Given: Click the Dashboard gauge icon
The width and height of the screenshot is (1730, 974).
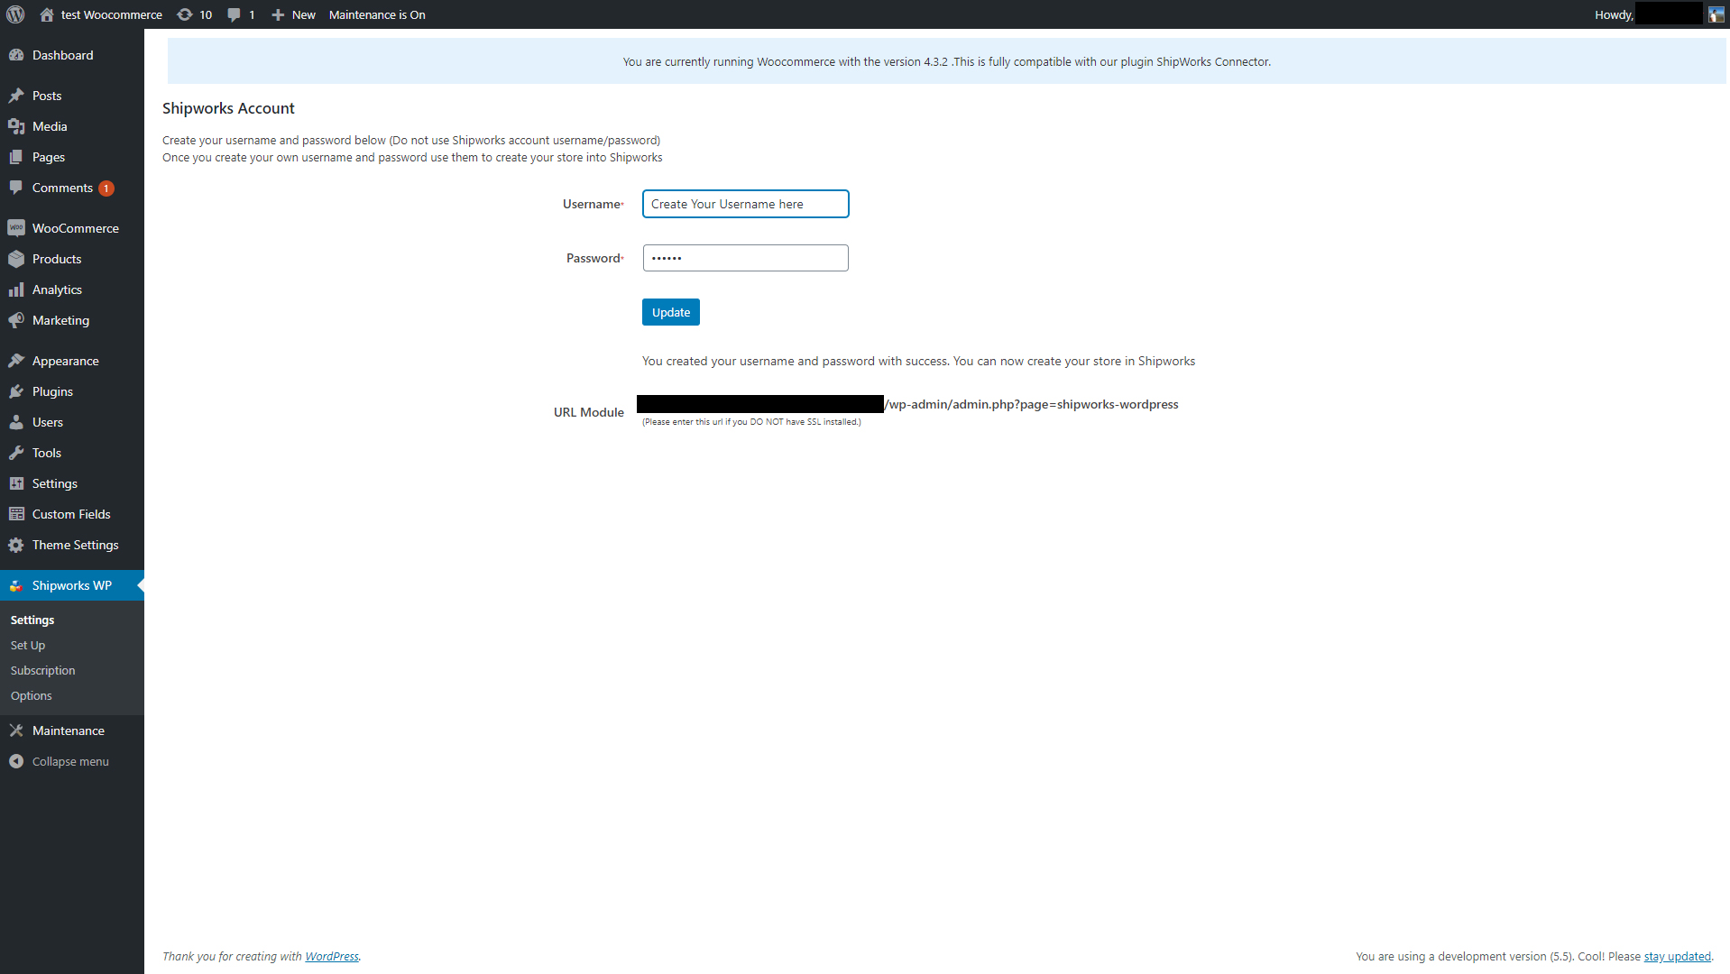Looking at the screenshot, I should click(16, 55).
